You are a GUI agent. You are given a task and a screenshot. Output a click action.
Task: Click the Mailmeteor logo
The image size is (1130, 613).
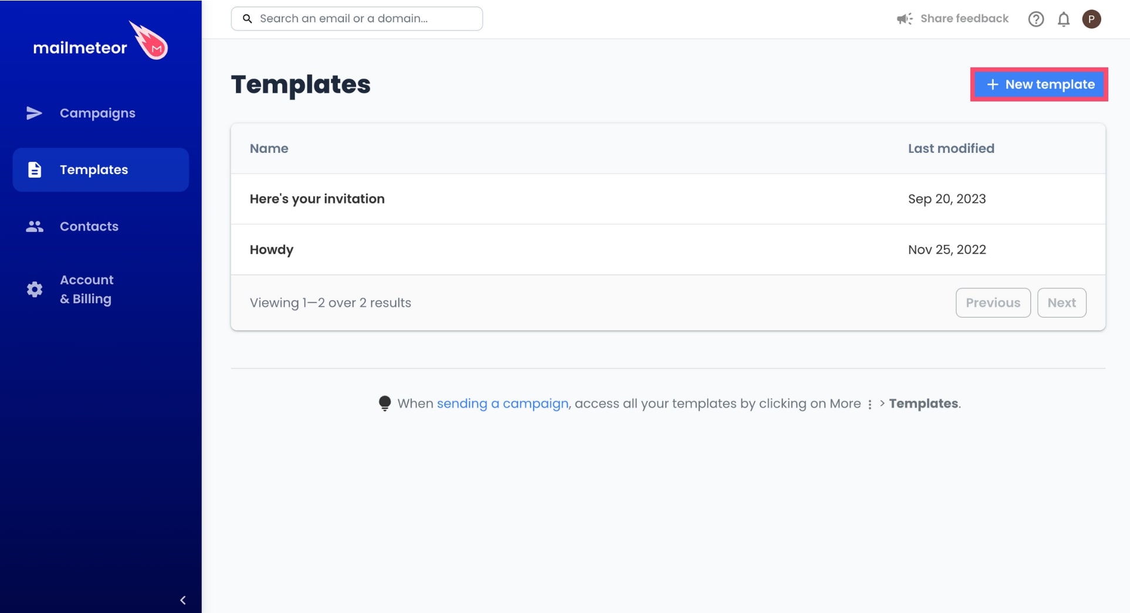[100, 41]
